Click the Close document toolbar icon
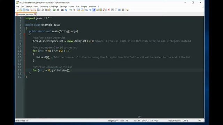Image resolution: width=223 pixels, height=125 pixels. pos(31,10)
